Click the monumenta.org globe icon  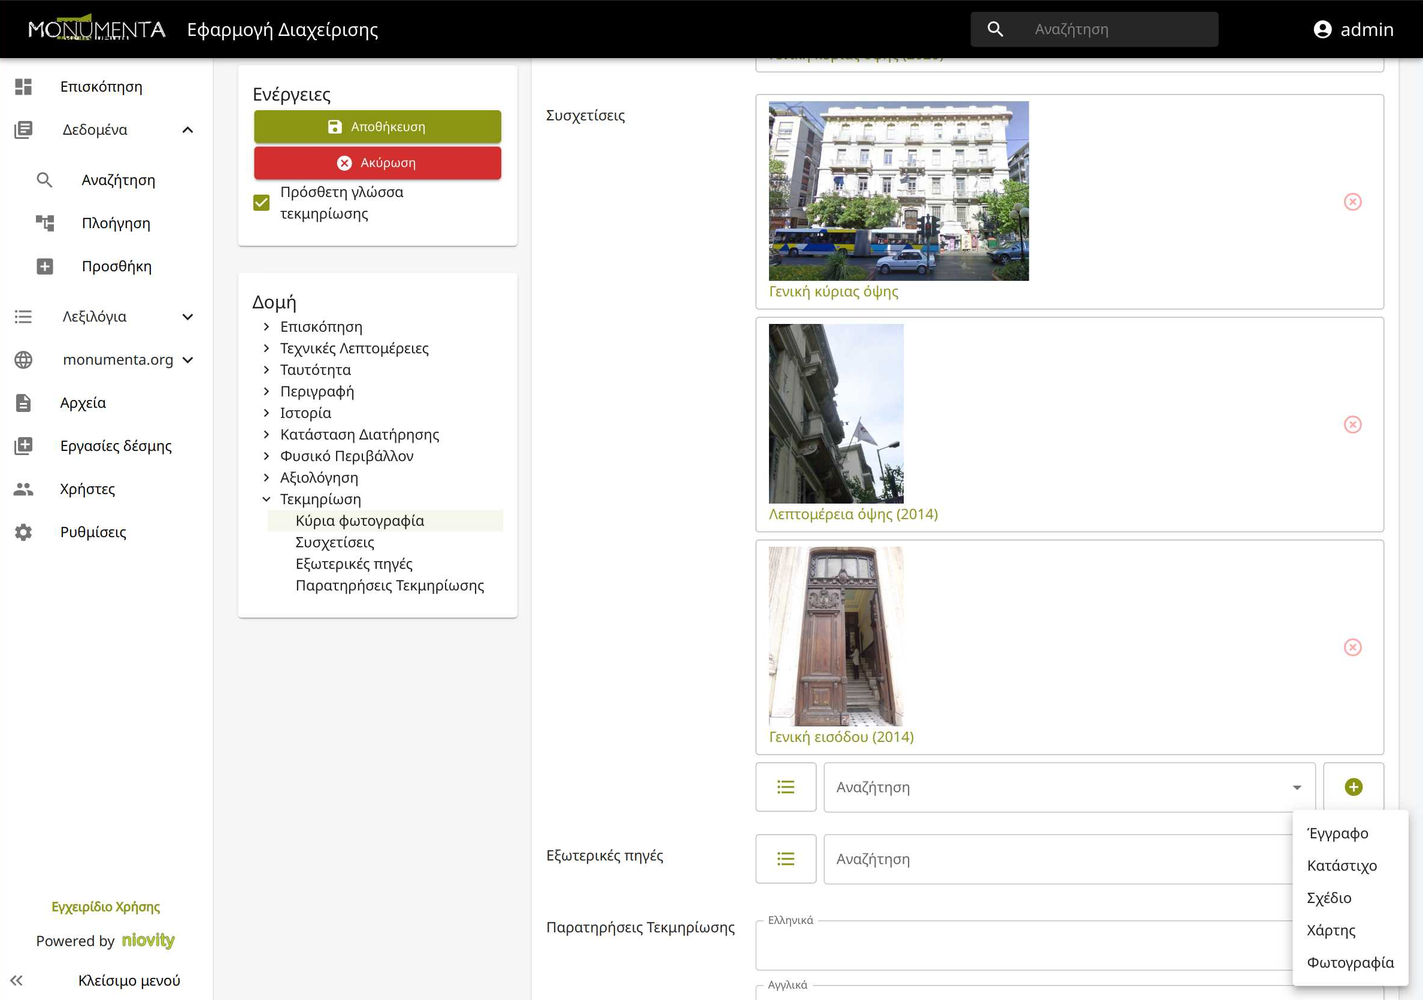[23, 360]
